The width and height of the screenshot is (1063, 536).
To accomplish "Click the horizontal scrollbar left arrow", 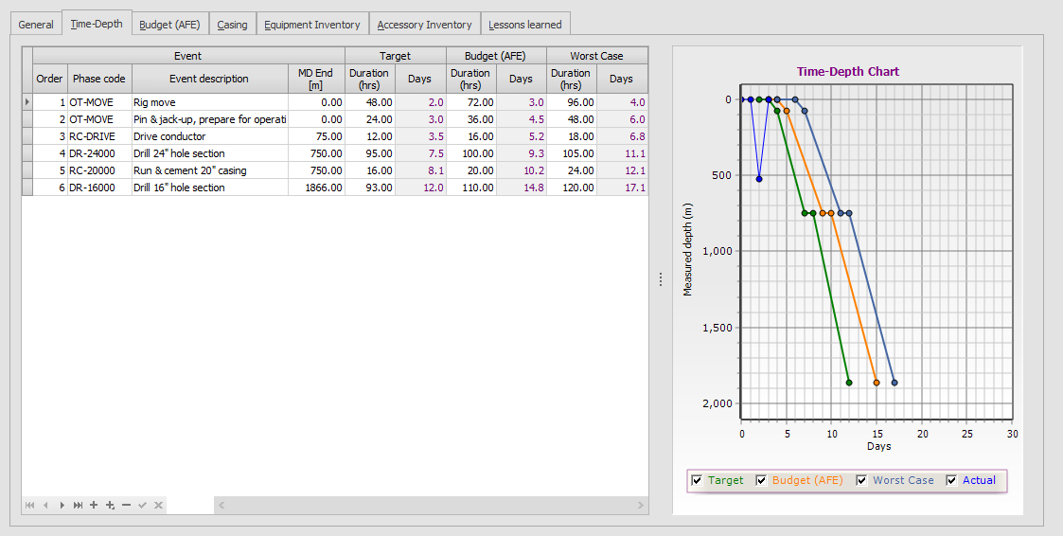I will [x=221, y=506].
